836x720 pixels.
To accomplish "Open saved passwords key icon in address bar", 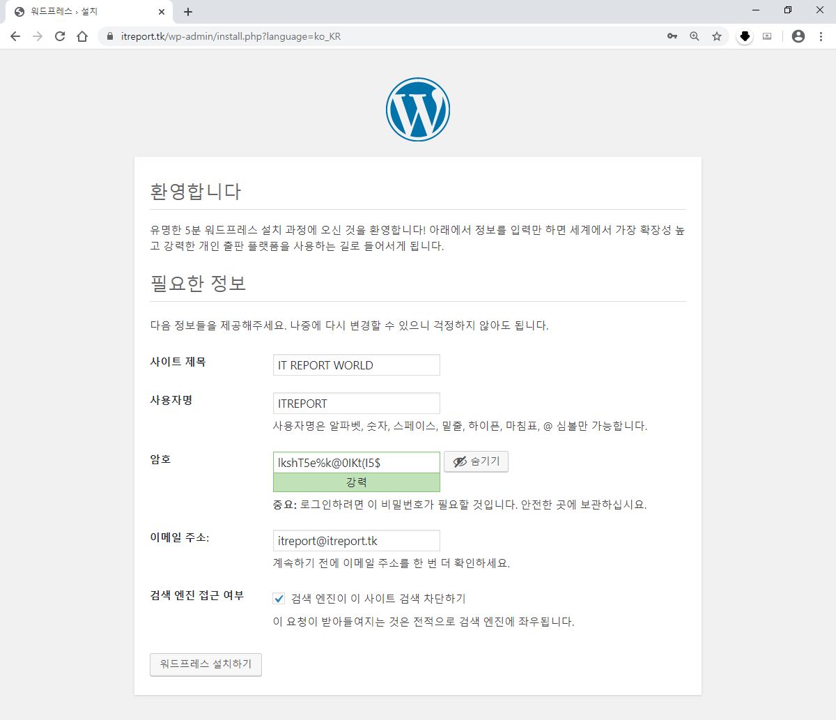I will 672,36.
